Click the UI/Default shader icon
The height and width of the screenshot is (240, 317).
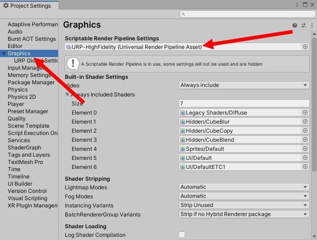183,158
